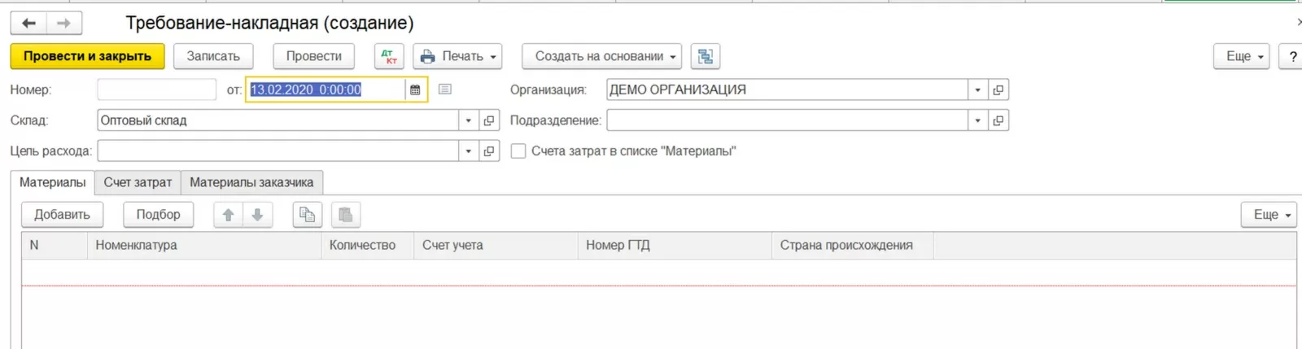
Task: Click the Номенклатура column header
Action: tap(203, 246)
